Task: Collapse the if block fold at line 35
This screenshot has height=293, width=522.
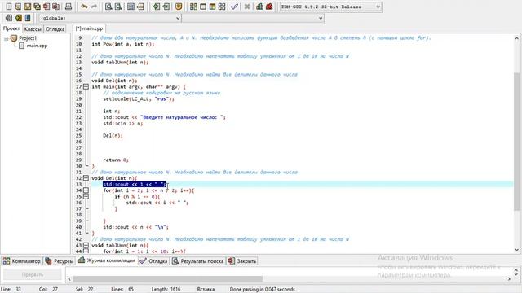Action: coord(86,197)
